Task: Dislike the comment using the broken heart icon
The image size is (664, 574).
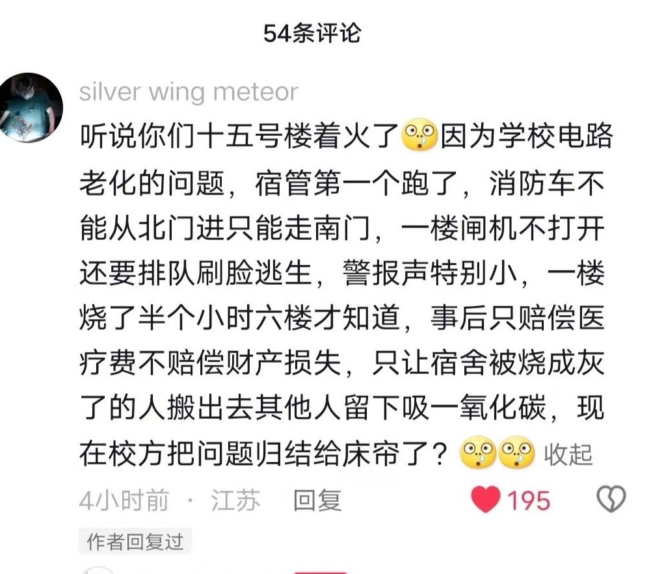Action: pyautogui.click(x=611, y=499)
